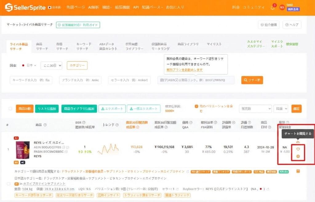The image size is (315, 202).
Task: Open the ここ30日 date range dropdown
Action: tap(51, 66)
